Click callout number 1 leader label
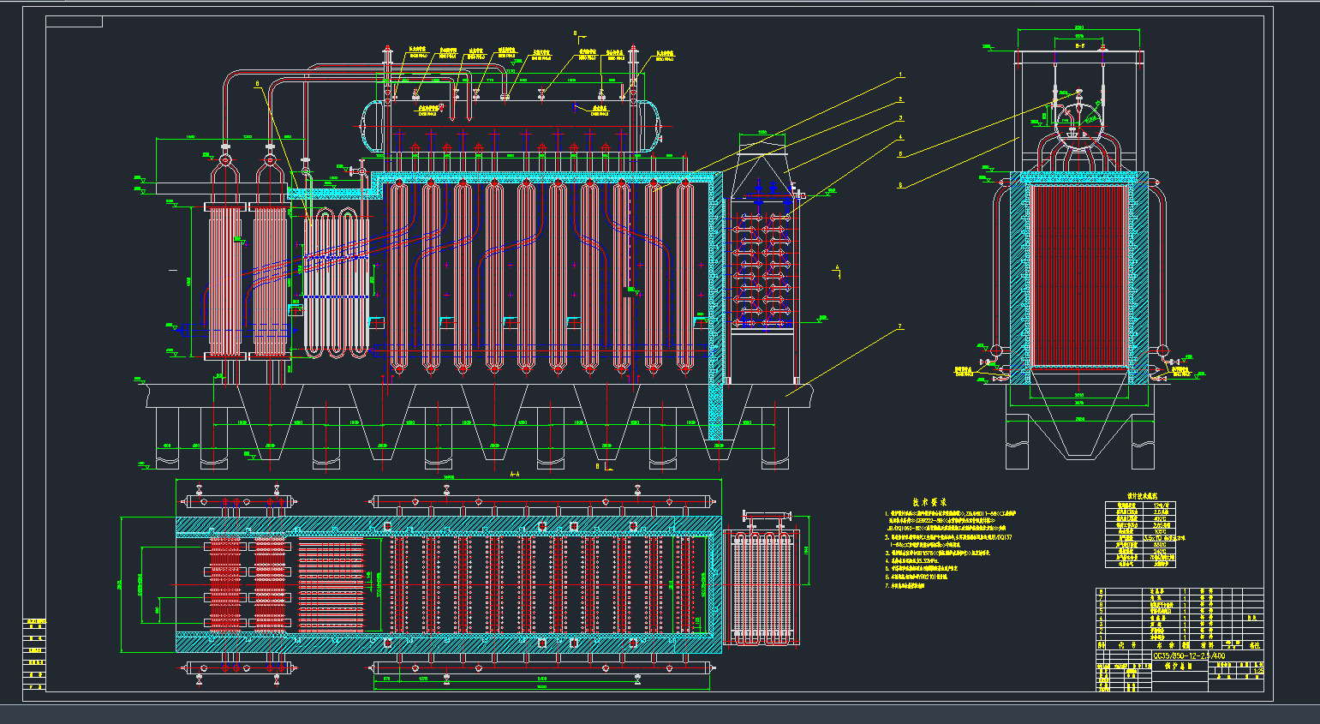1320x724 pixels. (900, 76)
